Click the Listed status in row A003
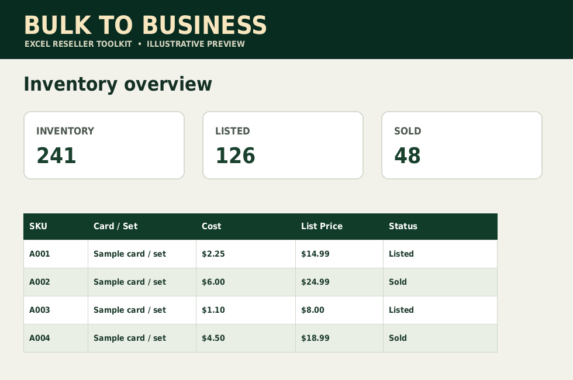This screenshot has width=573, height=380. (440, 310)
